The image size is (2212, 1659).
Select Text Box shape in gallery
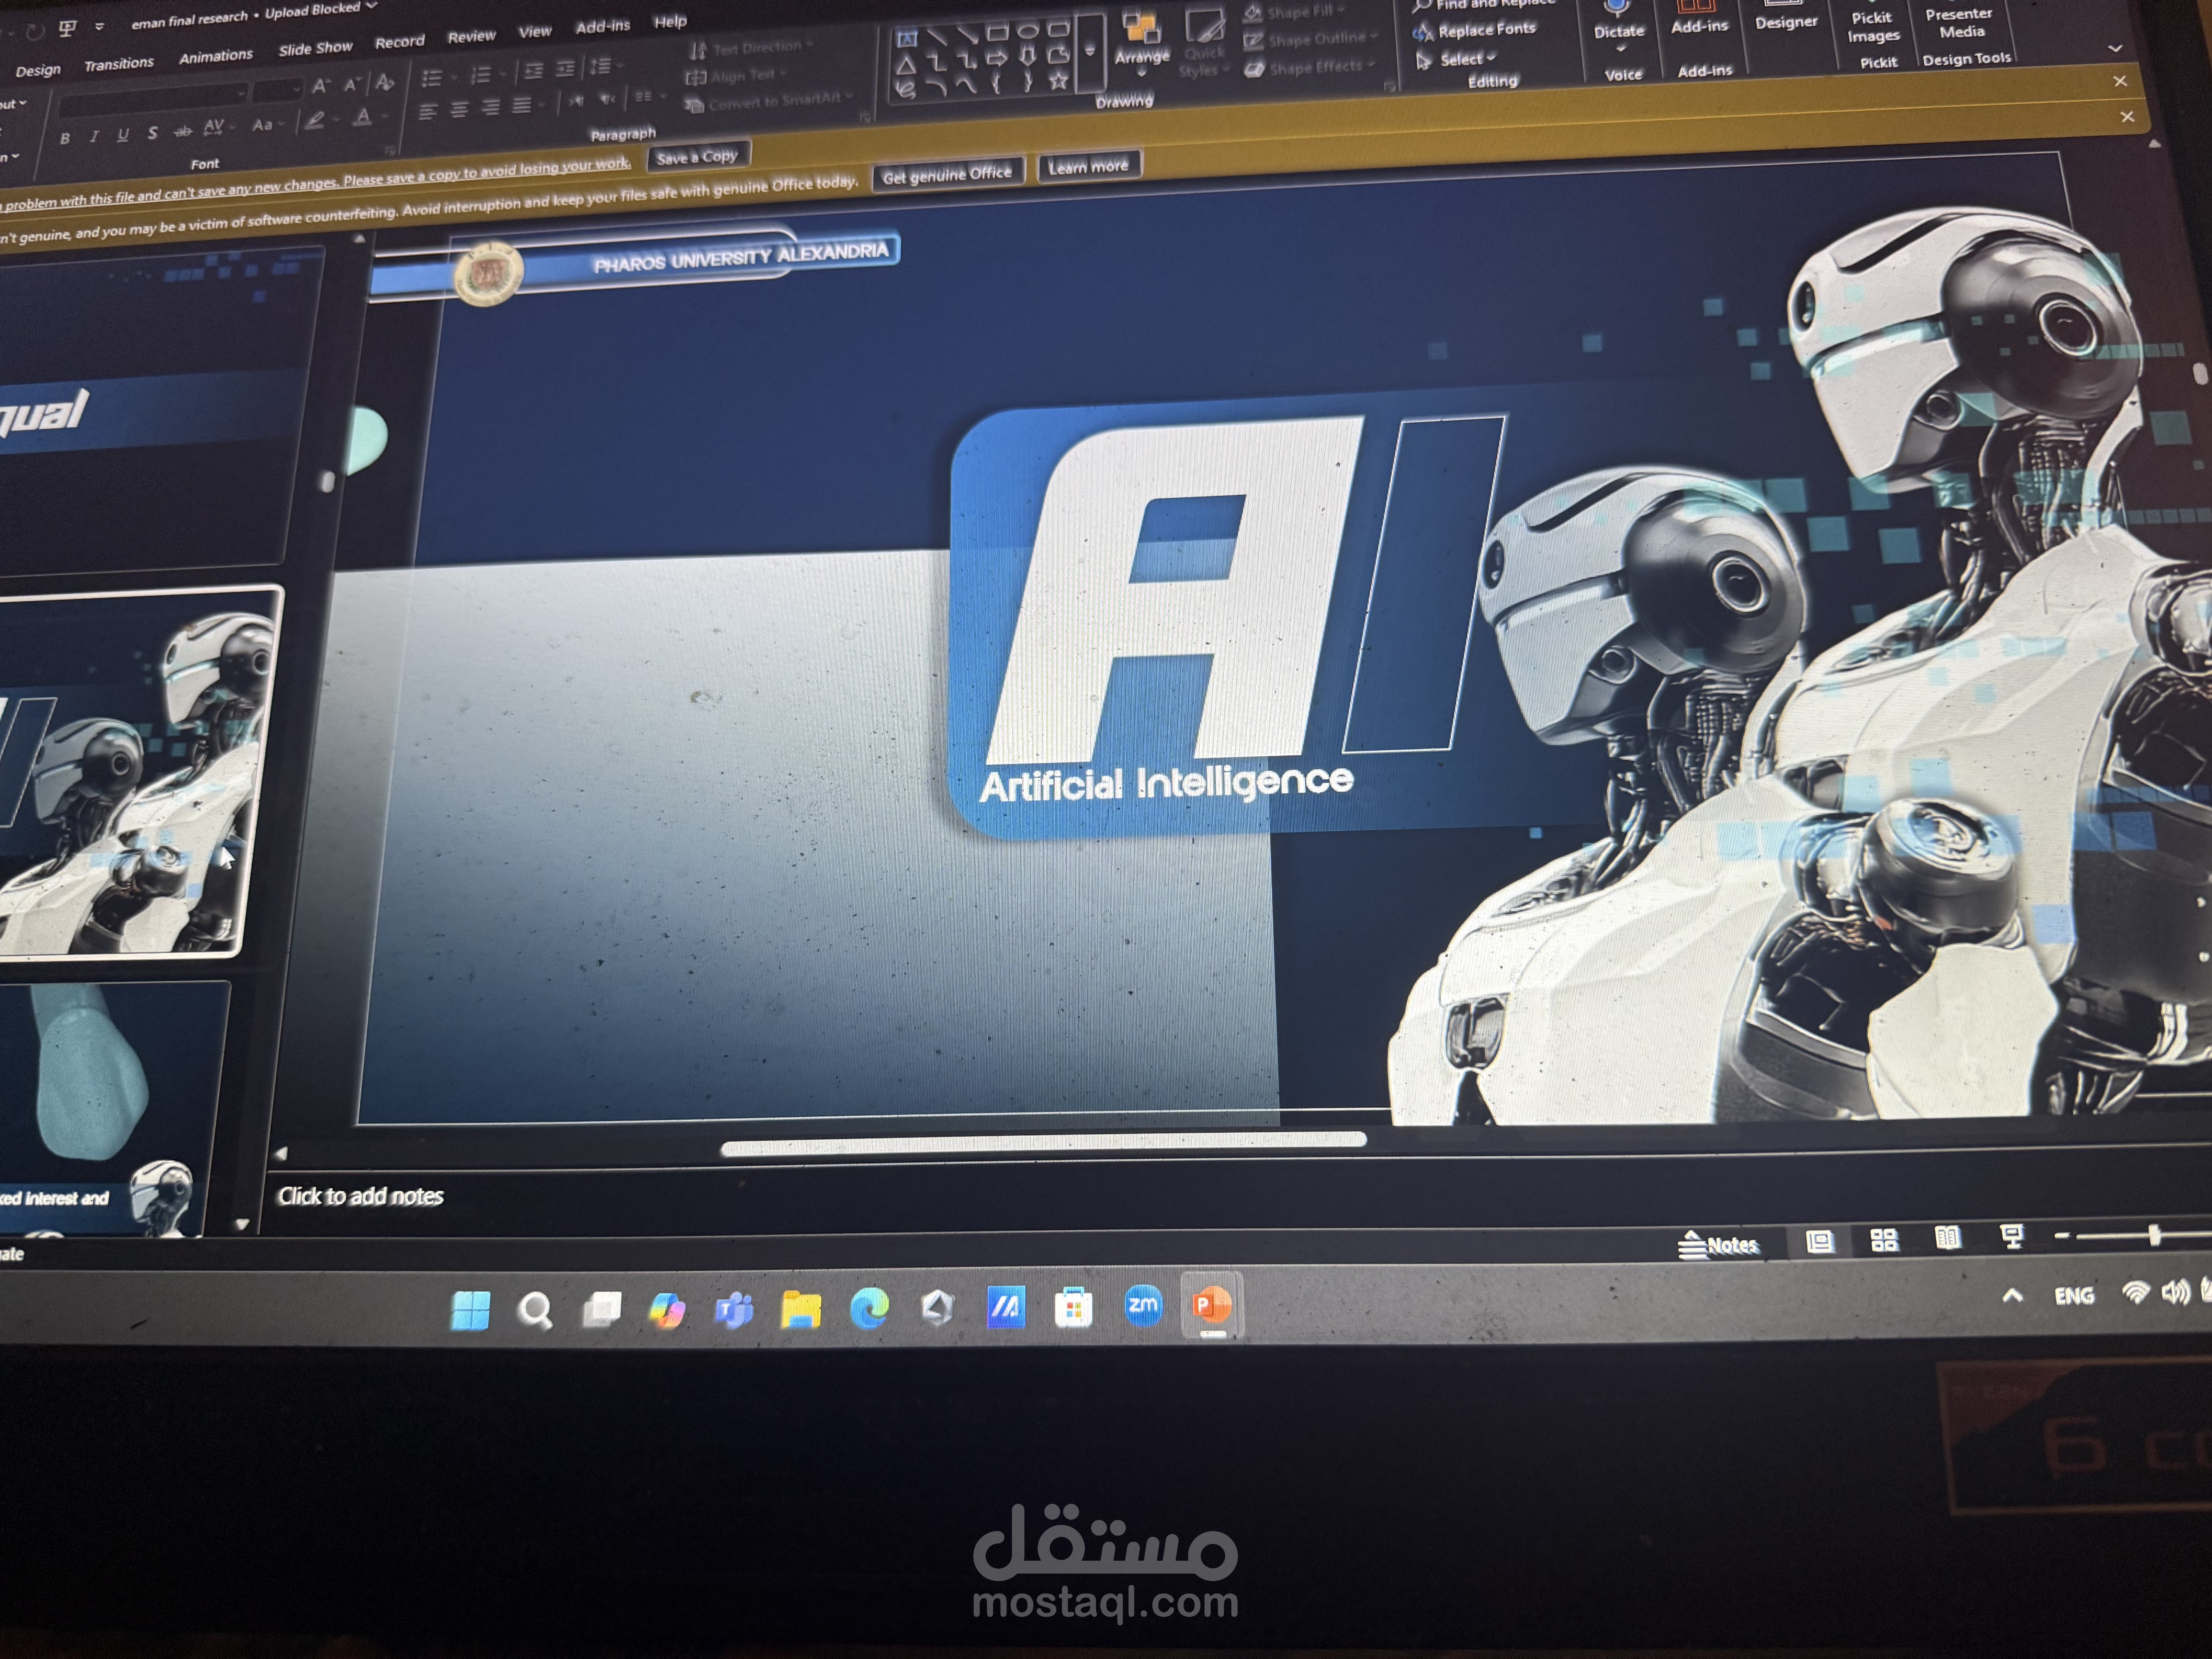click(x=907, y=39)
